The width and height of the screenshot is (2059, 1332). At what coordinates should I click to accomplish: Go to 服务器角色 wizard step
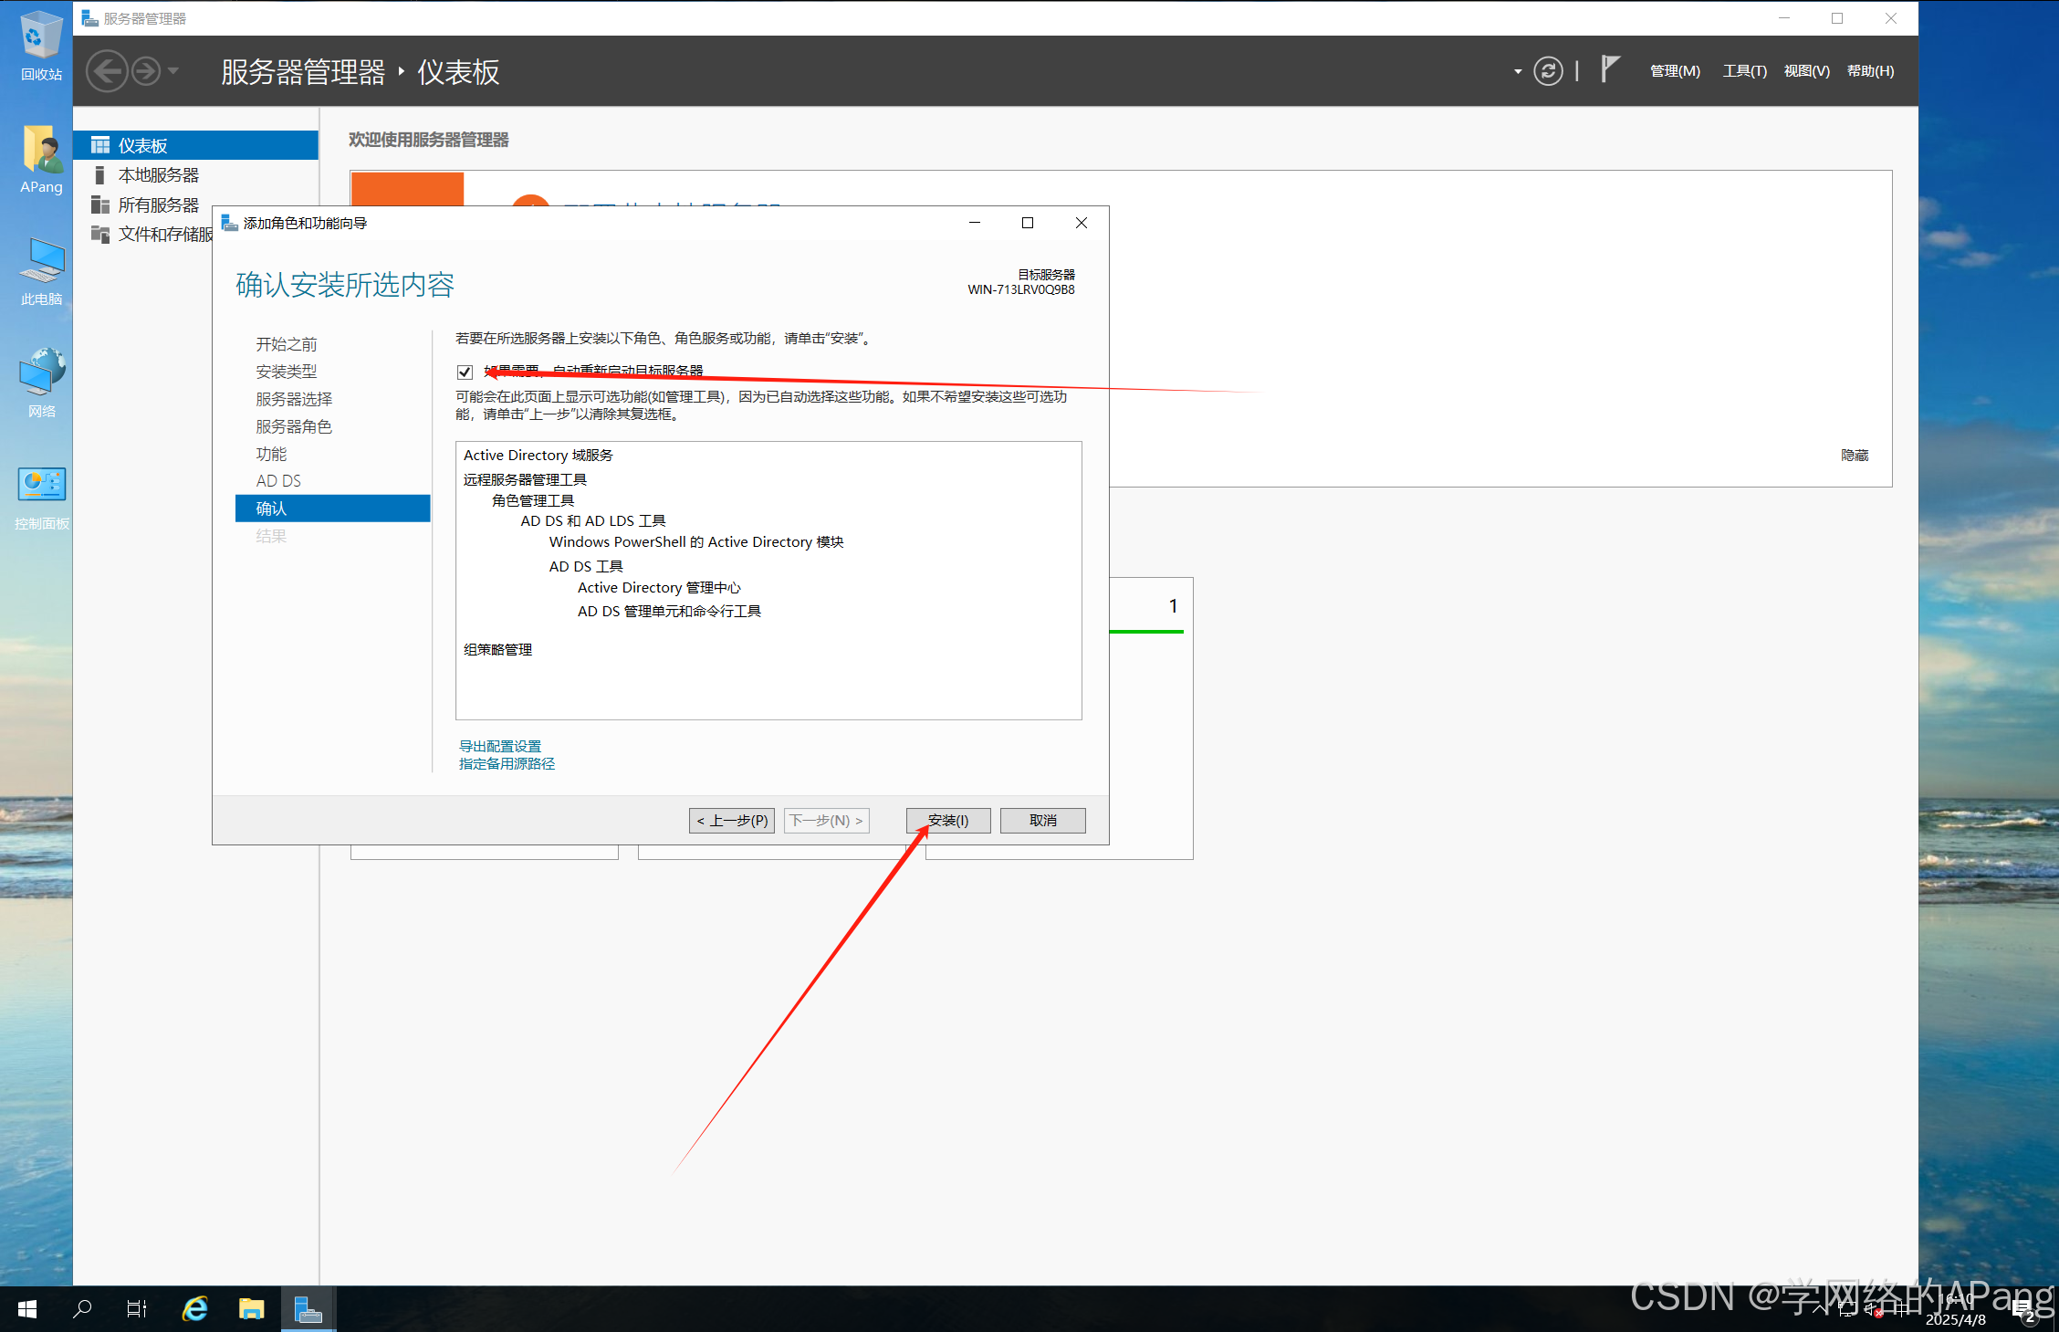(294, 426)
